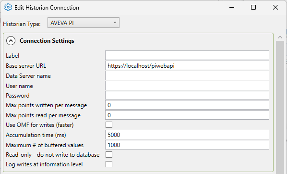Maximize the Edit Historian Connection window
The width and height of the screenshot is (287, 174).
tap(253, 7)
